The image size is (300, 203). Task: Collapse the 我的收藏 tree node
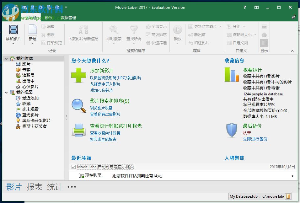point(6,59)
